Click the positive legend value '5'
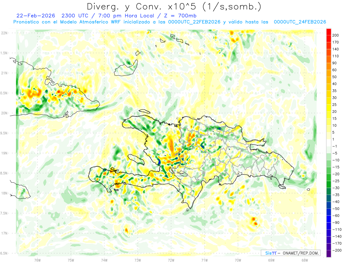Screen dimensions: 342x264 click(333, 132)
